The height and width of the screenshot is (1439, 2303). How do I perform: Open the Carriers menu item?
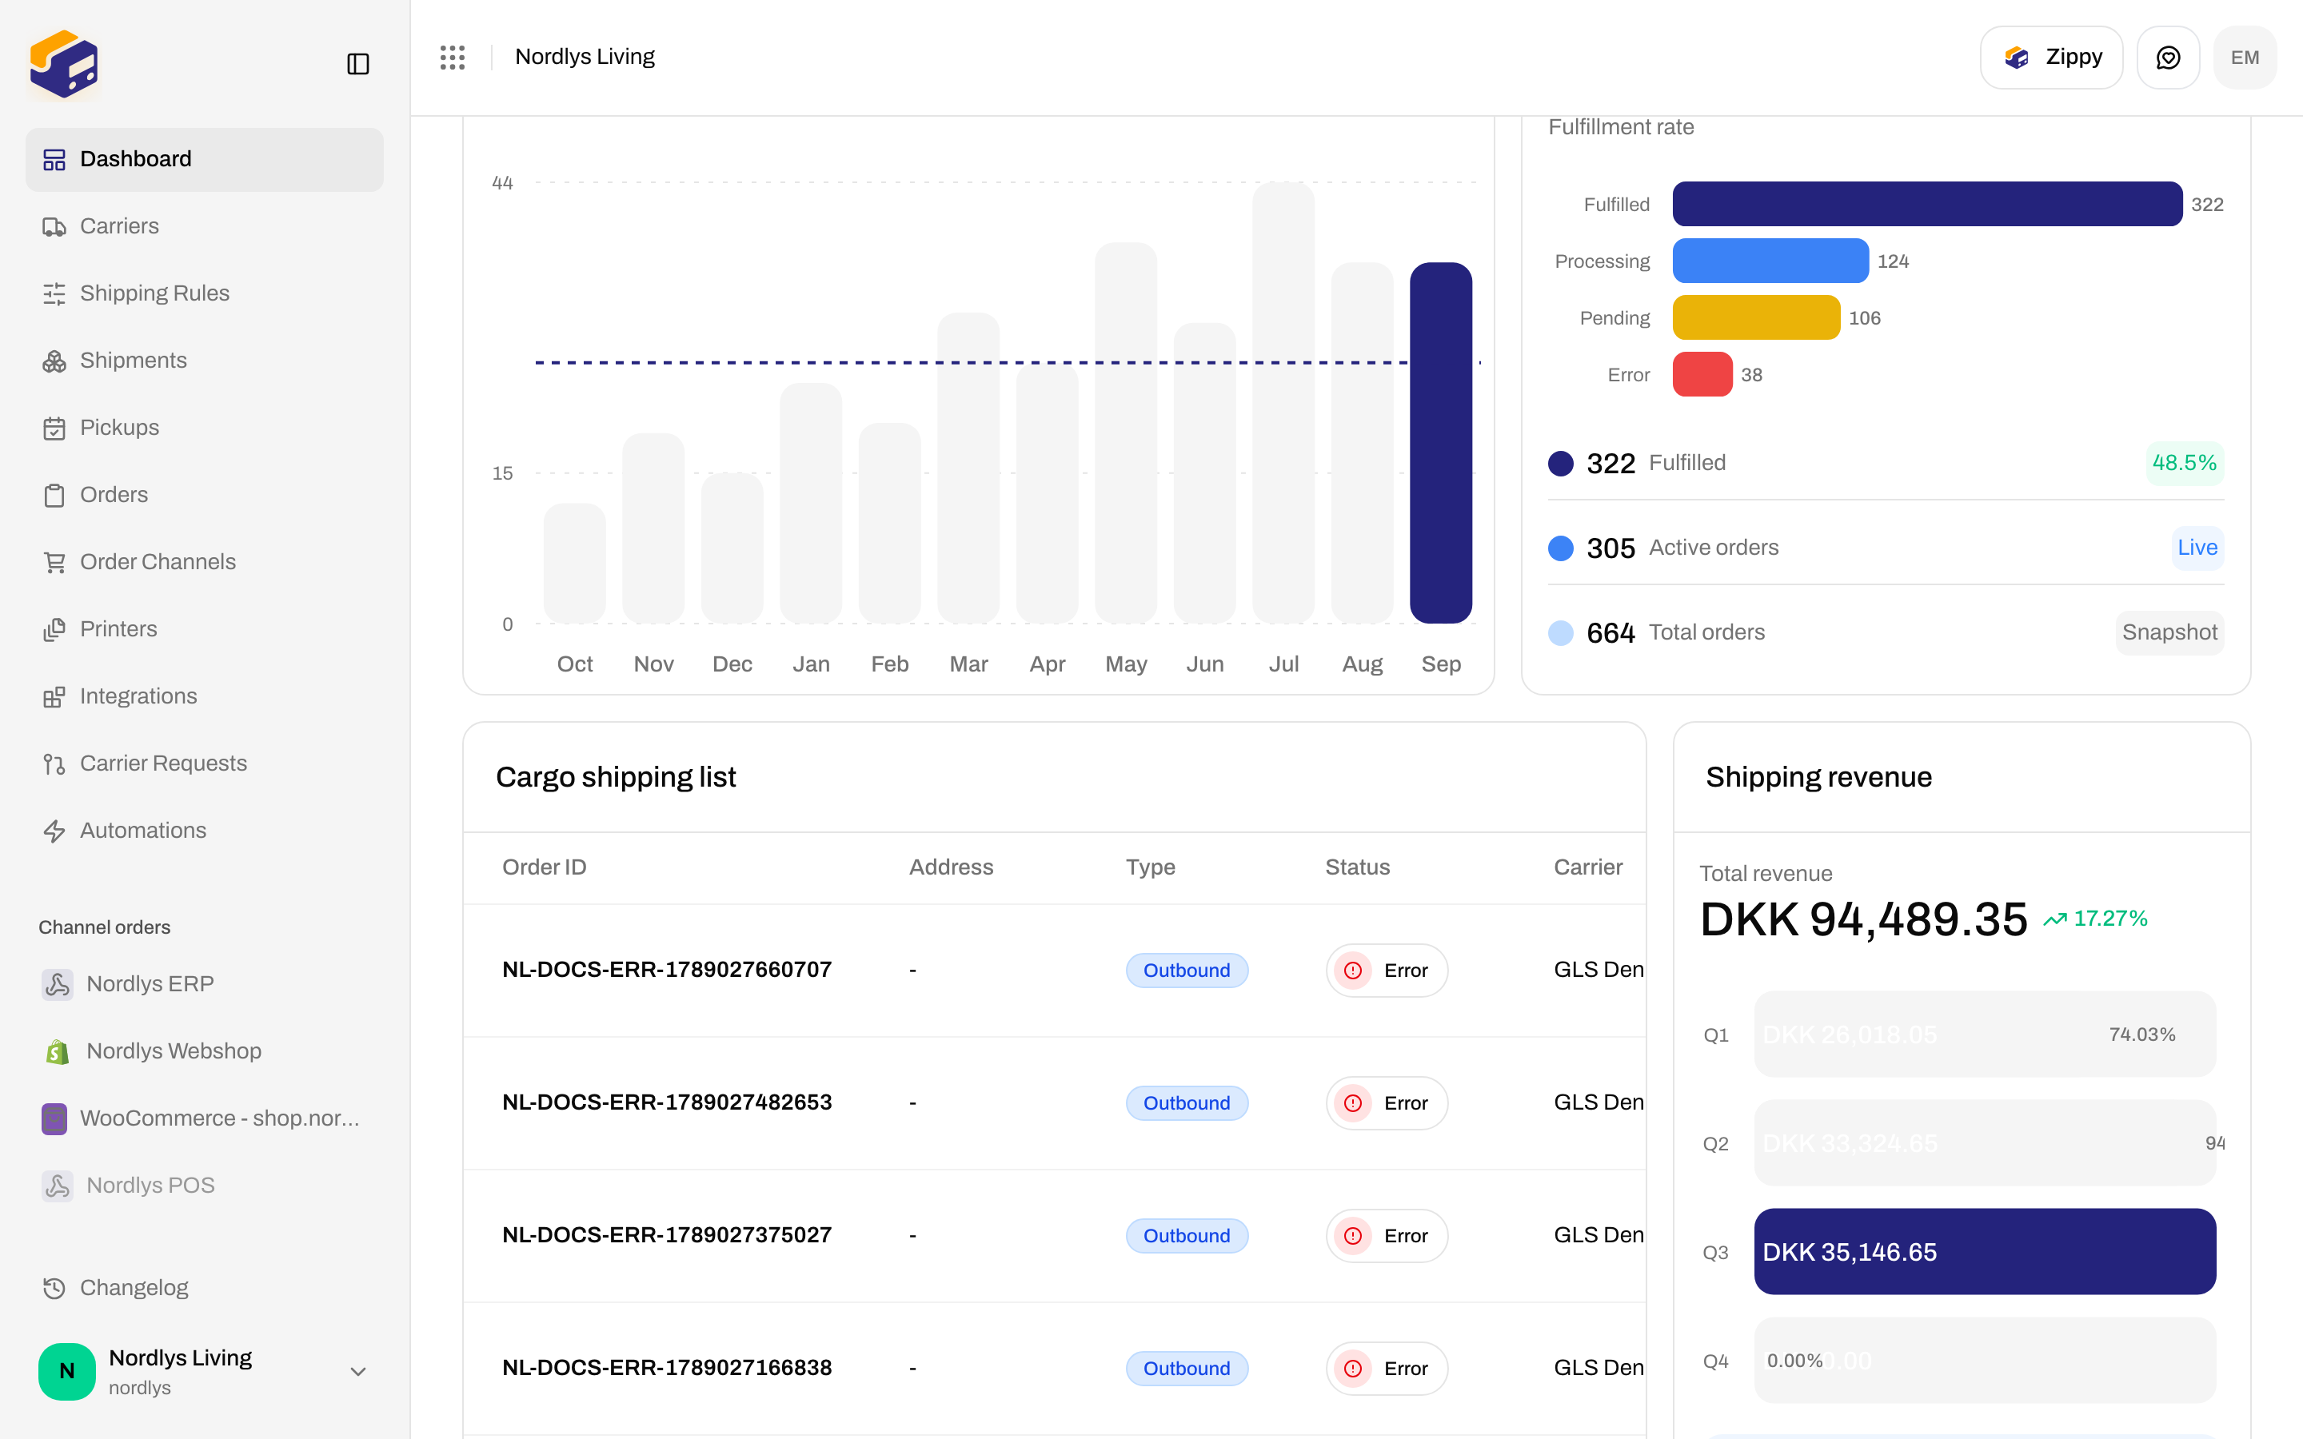tap(205, 226)
